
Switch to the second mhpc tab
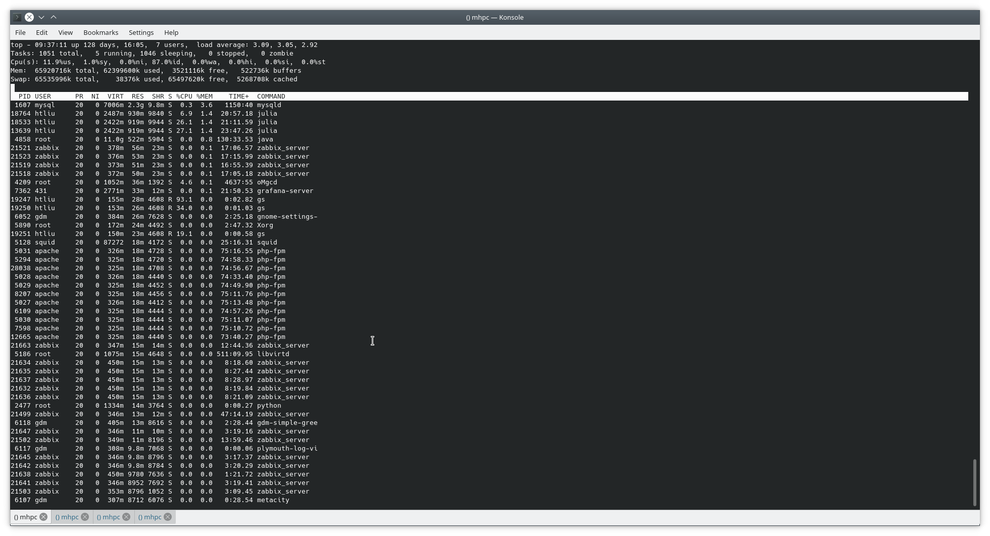pos(68,517)
